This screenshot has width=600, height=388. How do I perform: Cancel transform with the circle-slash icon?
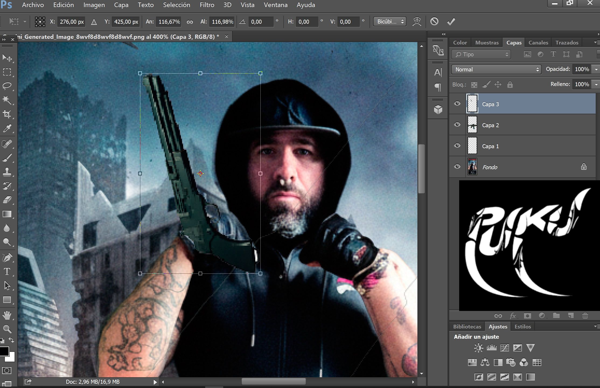click(x=434, y=22)
